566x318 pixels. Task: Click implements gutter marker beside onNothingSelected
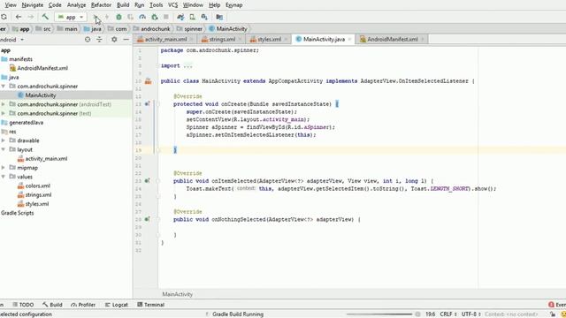(x=148, y=219)
